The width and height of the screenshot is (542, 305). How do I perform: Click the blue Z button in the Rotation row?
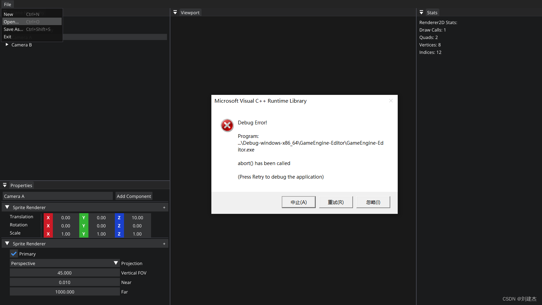pyautogui.click(x=119, y=226)
